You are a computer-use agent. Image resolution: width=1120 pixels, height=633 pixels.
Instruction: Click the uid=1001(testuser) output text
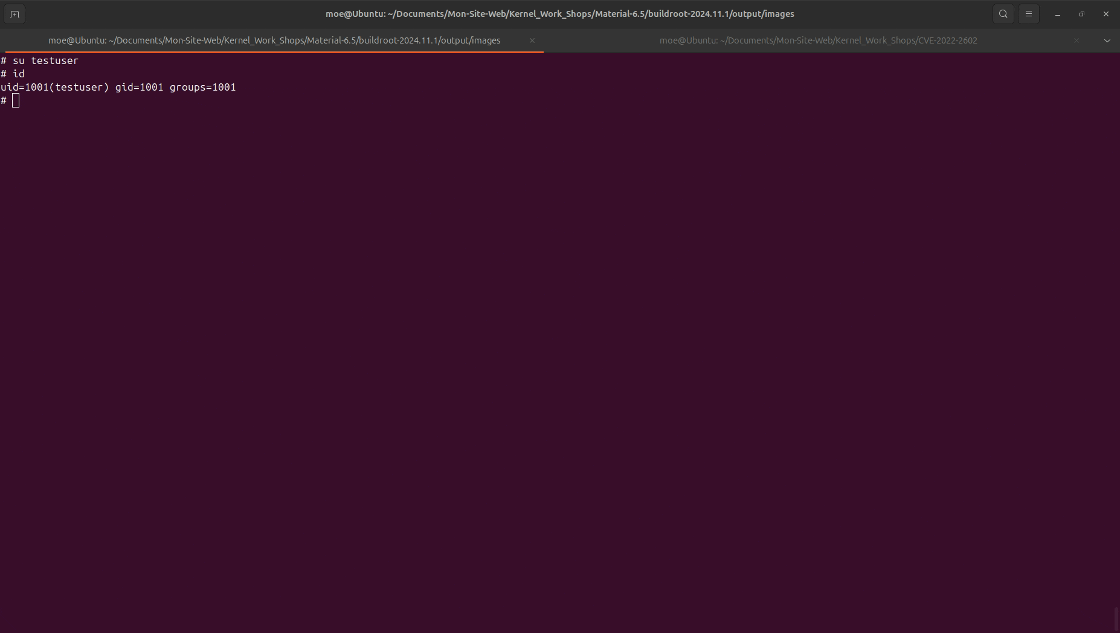[55, 87]
